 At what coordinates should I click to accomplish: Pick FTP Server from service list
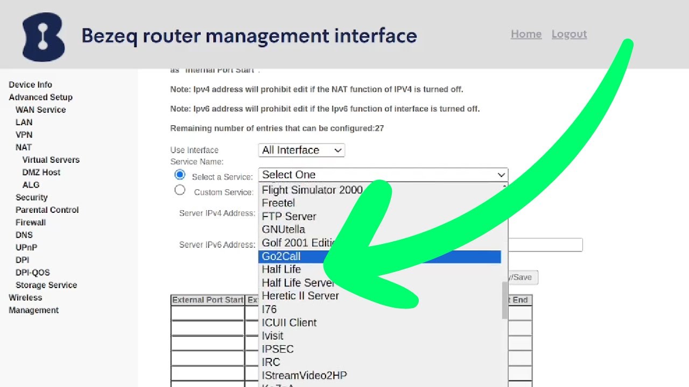[x=380, y=217]
